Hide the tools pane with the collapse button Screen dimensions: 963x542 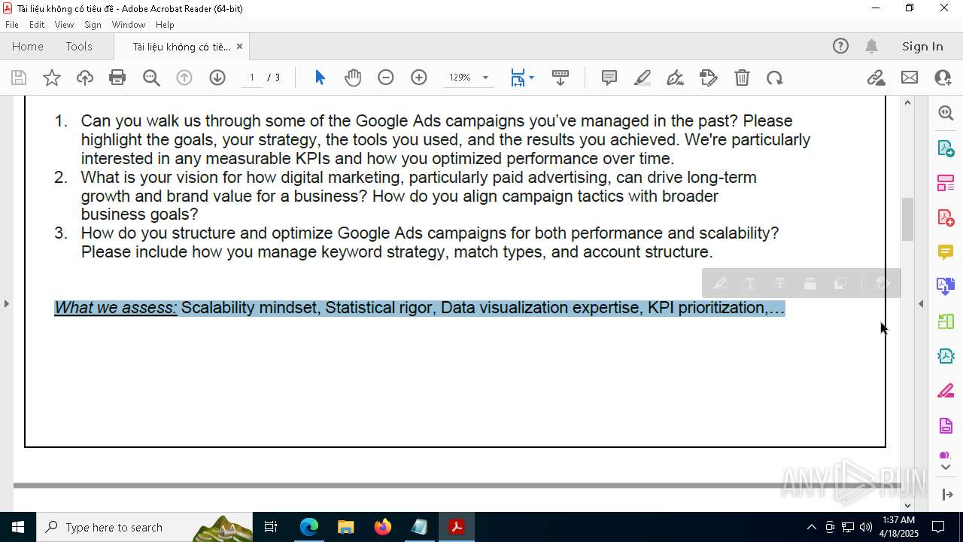click(x=946, y=495)
